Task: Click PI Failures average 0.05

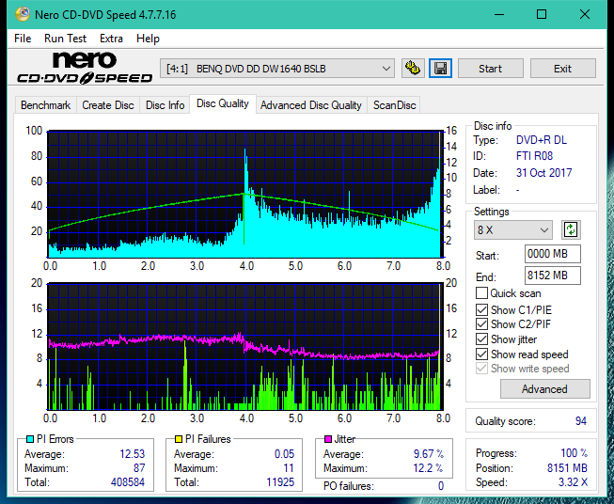Action: point(284,454)
